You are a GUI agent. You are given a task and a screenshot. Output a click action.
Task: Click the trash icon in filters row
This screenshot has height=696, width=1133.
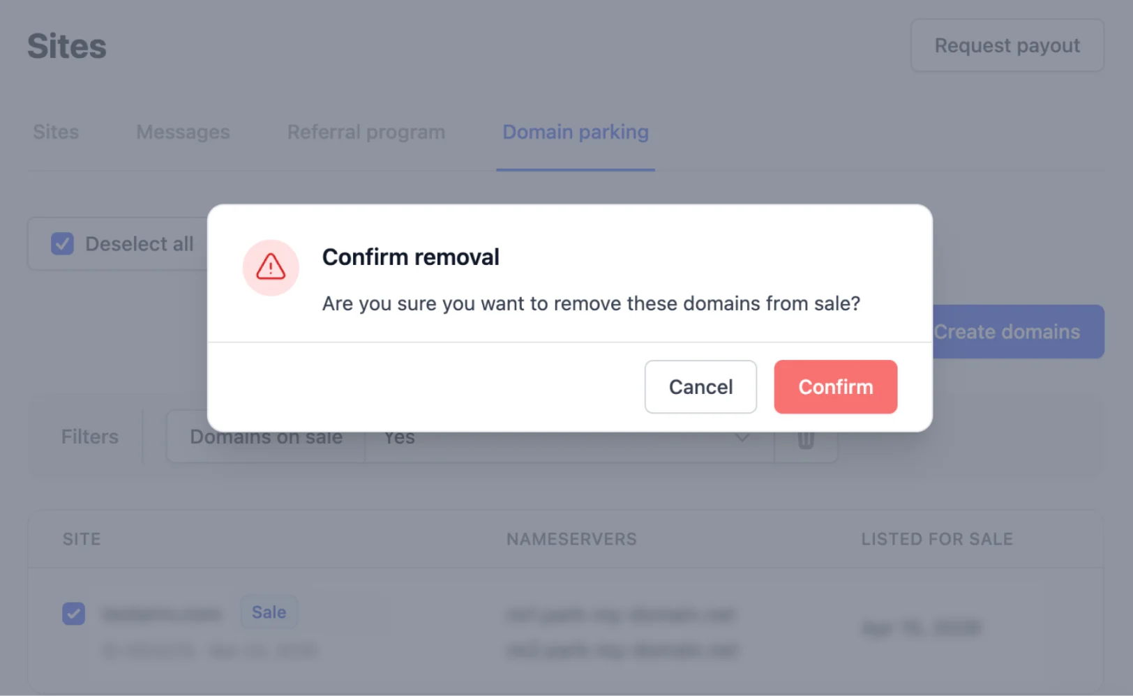(806, 441)
